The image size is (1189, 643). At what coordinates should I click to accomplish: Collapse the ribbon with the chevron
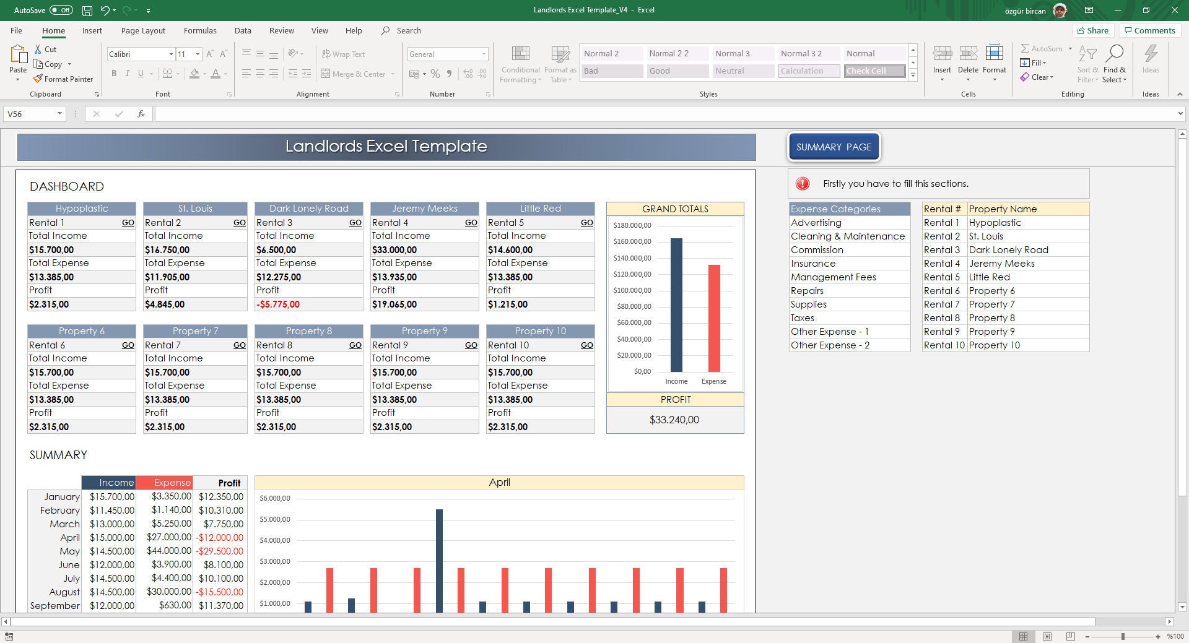pos(1180,94)
